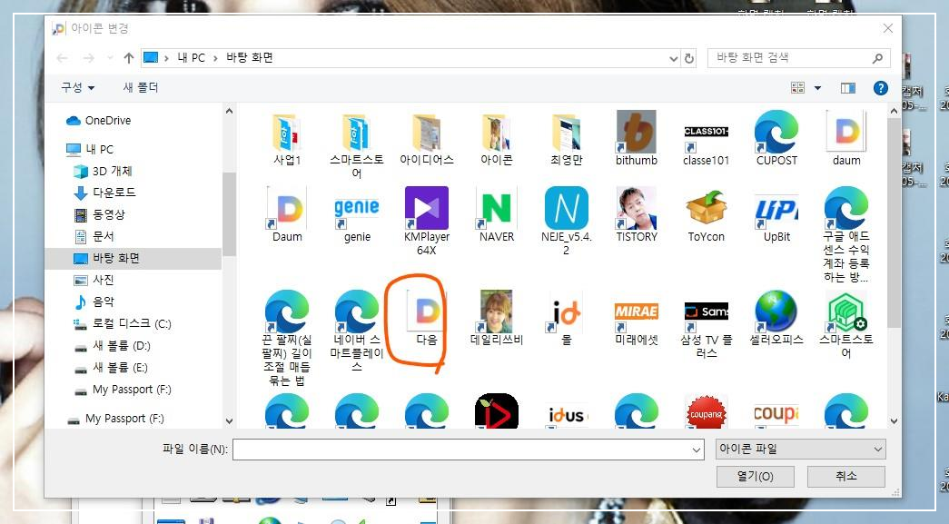Open the 아이디어스 folder

[x=427, y=139]
